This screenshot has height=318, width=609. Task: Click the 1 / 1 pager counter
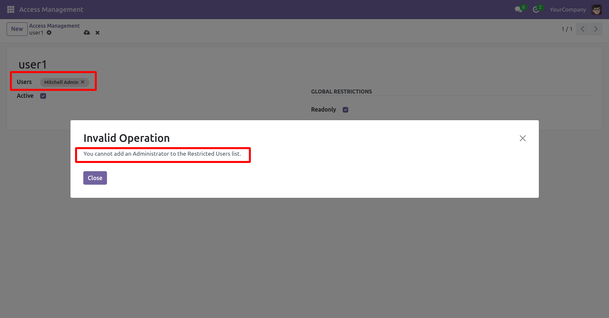(x=567, y=29)
